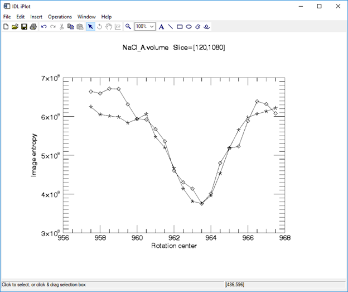
Task: Select the Oval annotation tool
Action: click(188, 27)
